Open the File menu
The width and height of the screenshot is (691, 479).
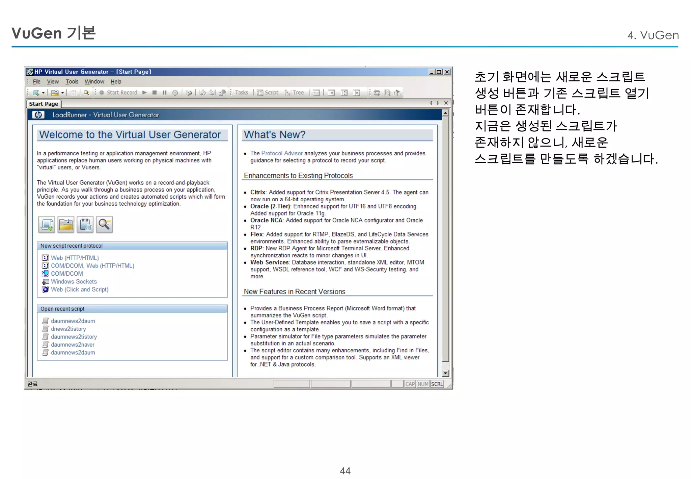click(x=36, y=82)
